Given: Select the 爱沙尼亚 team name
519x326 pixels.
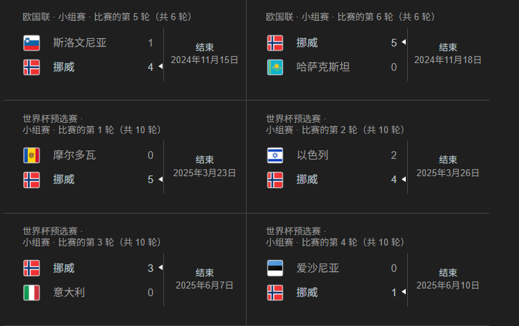Looking at the screenshot, I should pos(318,268).
